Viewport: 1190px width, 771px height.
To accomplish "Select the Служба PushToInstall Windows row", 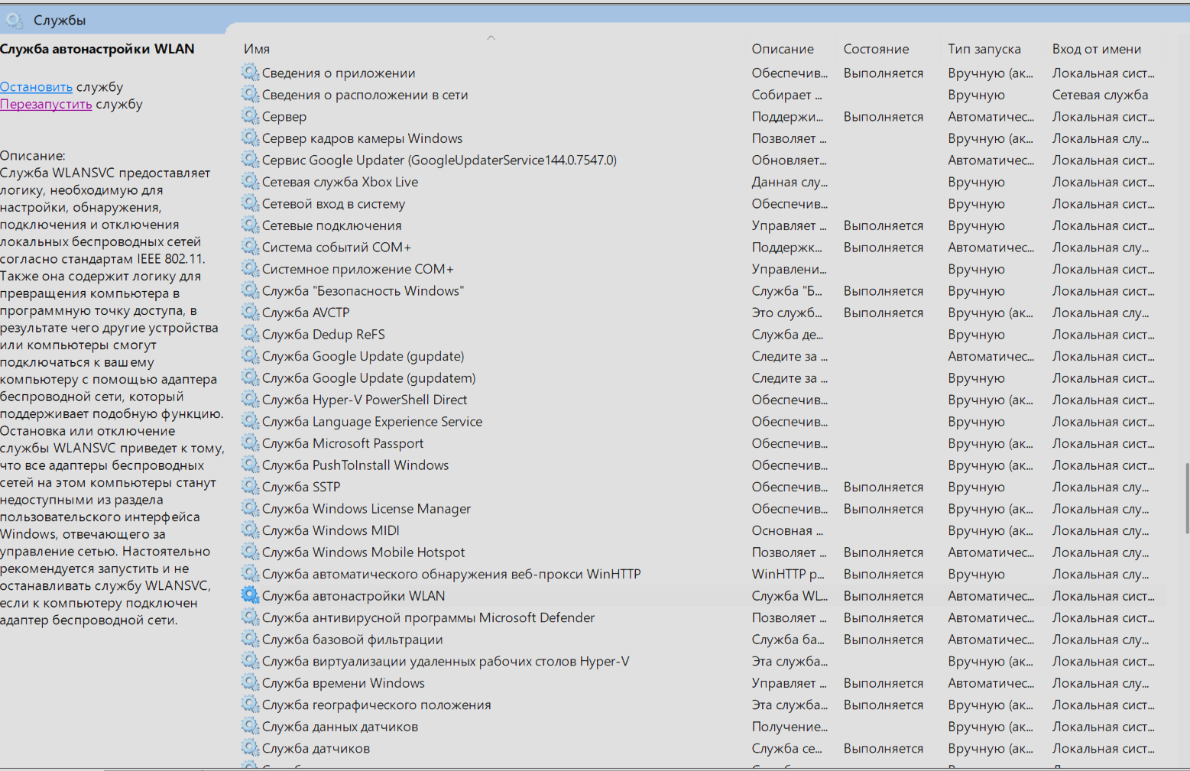I will (x=703, y=465).
